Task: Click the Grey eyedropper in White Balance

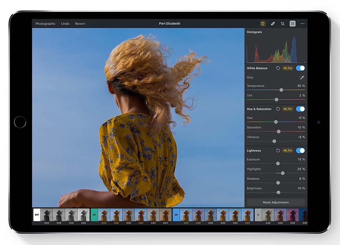Action: [x=302, y=77]
